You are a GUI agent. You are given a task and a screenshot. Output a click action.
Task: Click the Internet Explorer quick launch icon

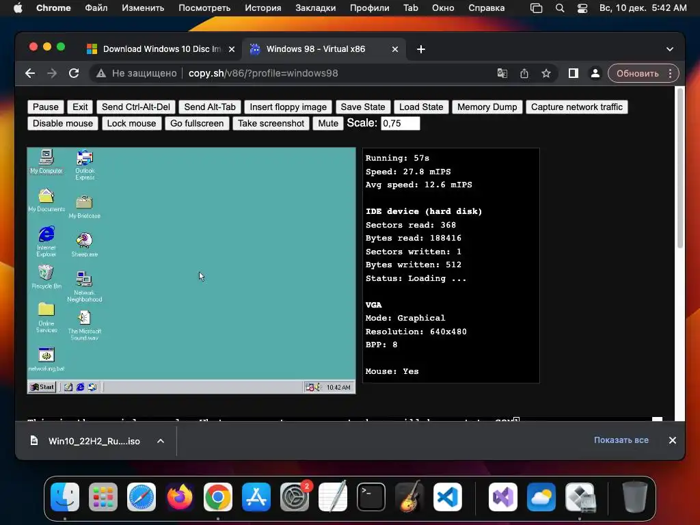(x=81, y=387)
